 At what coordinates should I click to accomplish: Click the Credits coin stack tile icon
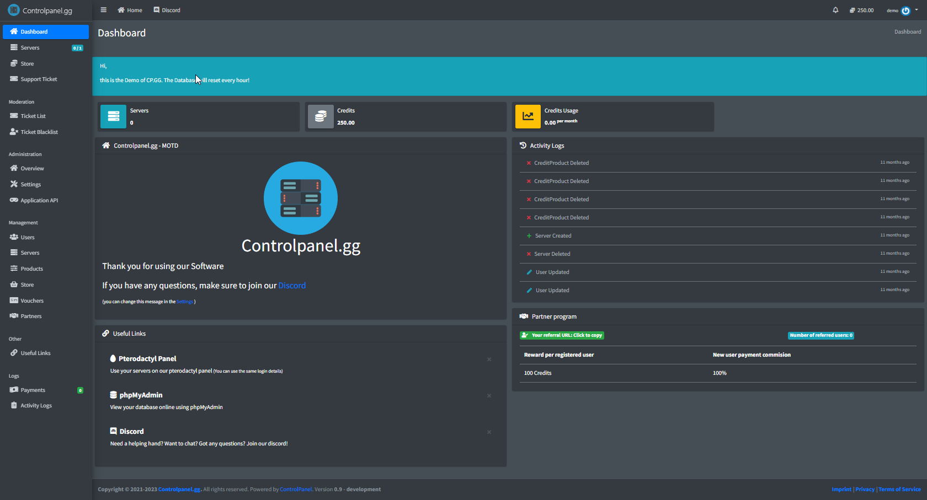coord(321,116)
